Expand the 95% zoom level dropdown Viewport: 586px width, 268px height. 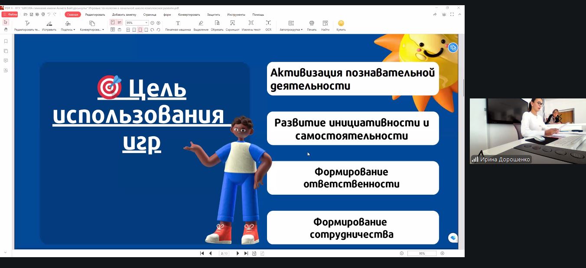click(146, 23)
